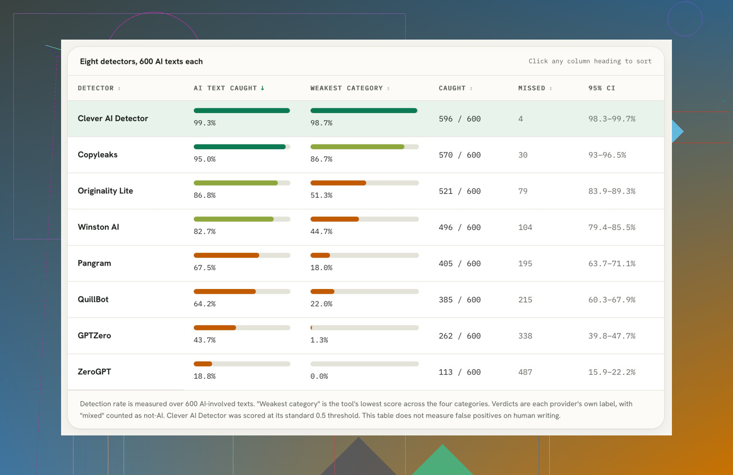
Task: Click the sort arrows beside Missed heading
Action: (551, 89)
